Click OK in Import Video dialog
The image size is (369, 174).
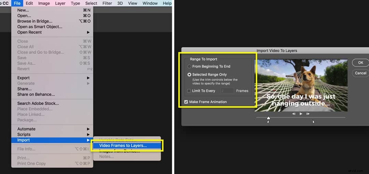[360, 63]
